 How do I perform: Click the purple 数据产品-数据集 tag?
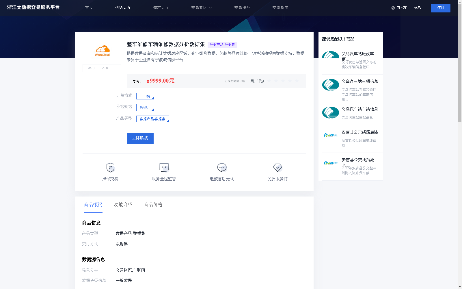tap(222, 45)
